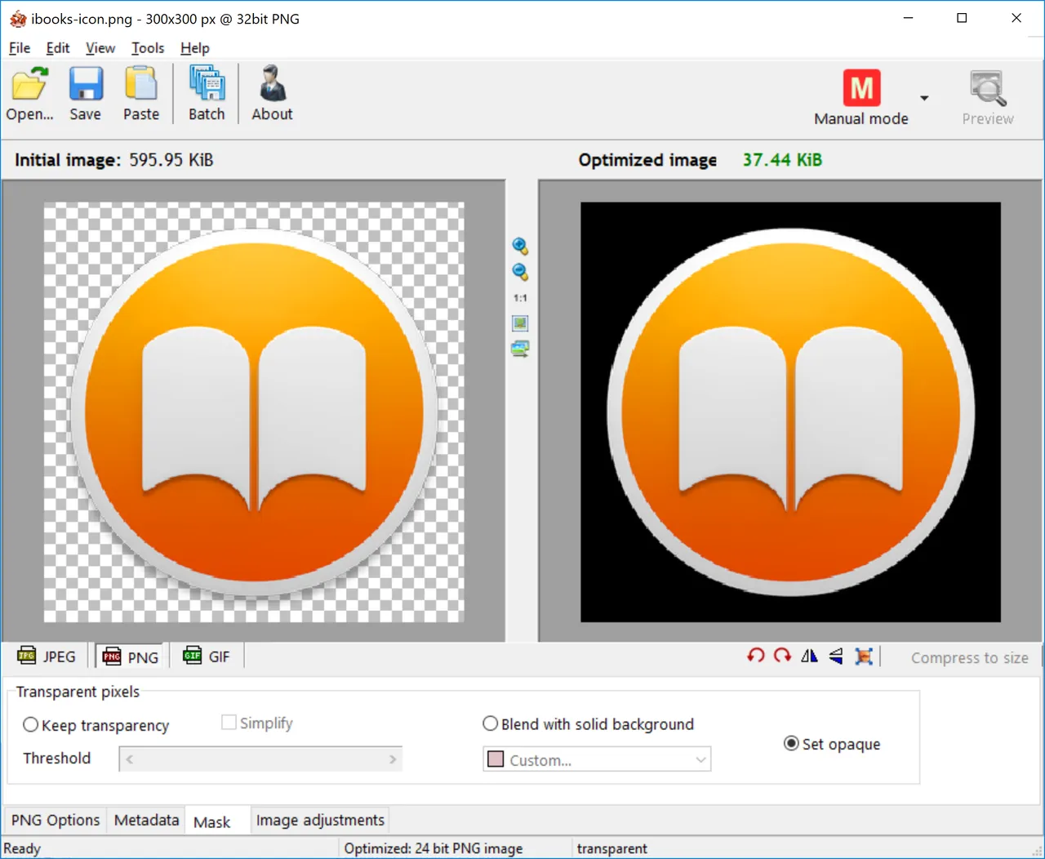Click the 'transparent' status bar entry
The height and width of the screenshot is (859, 1045).
612,848
